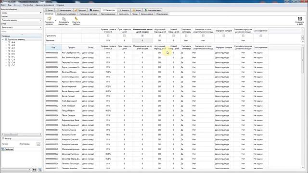Open the Administration menu
The width and height of the screenshot is (308, 173).
pyautogui.click(x=45, y=5)
